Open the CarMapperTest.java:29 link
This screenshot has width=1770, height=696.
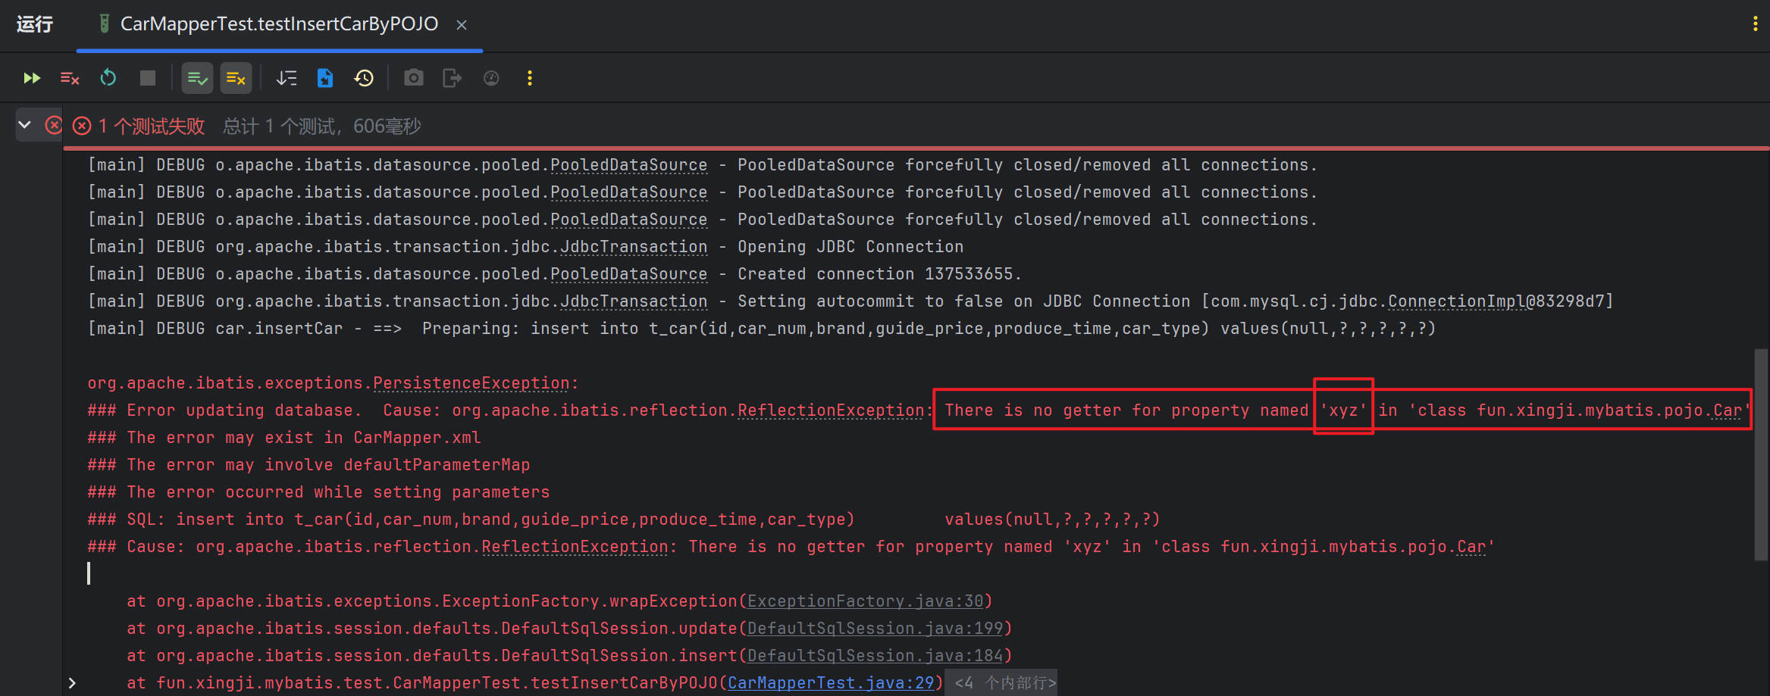[x=831, y=683]
